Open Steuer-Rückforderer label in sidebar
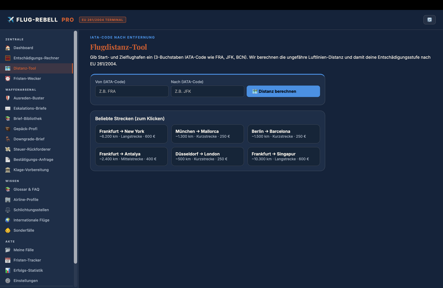The width and height of the screenshot is (443, 288). tap(32, 150)
